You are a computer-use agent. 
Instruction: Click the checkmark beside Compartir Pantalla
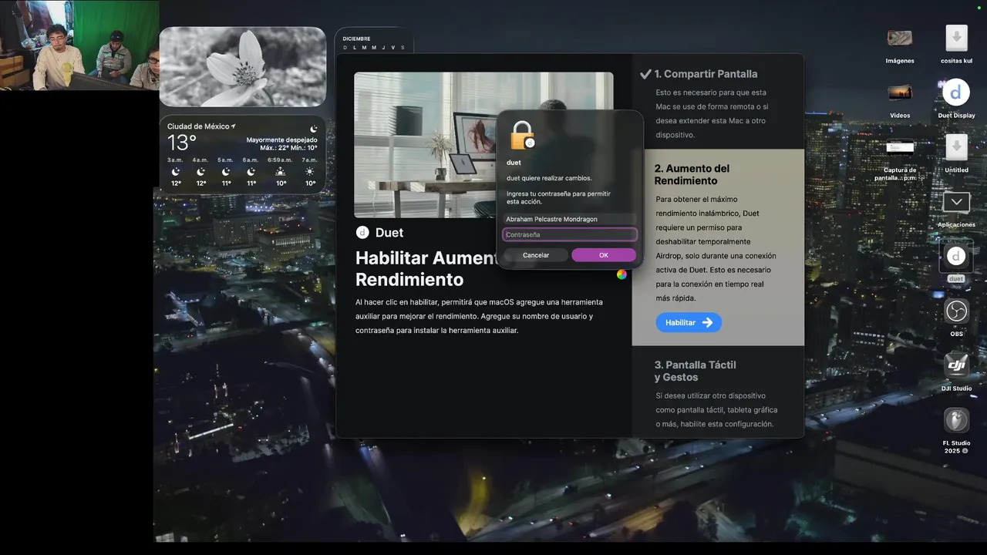pyautogui.click(x=645, y=74)
